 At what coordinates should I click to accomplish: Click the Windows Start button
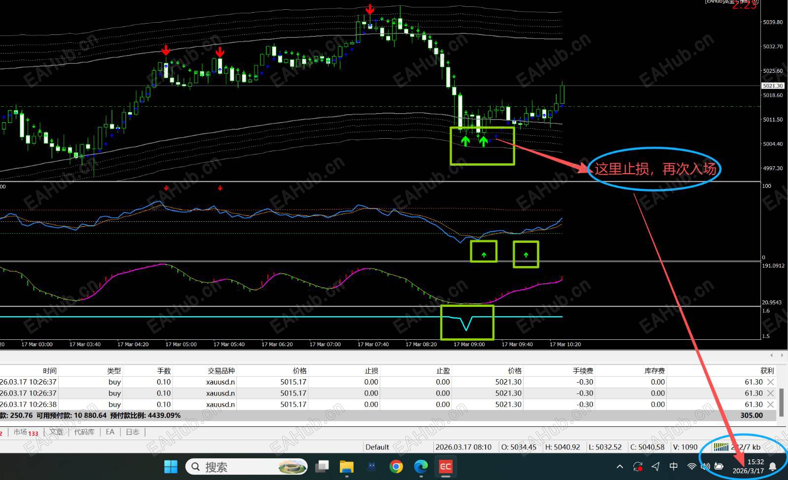pyautogui.click(x=171, y=467)
